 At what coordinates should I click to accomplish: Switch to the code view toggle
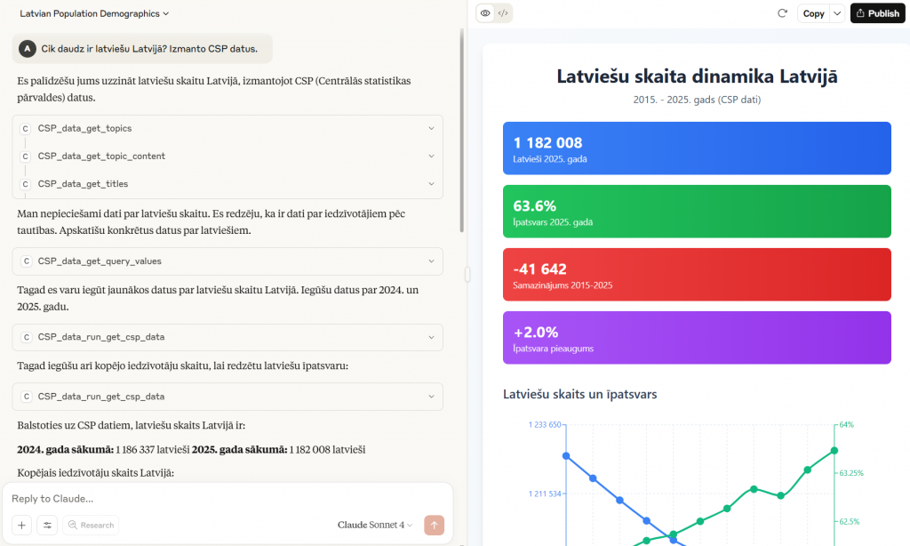pos(503,12)
